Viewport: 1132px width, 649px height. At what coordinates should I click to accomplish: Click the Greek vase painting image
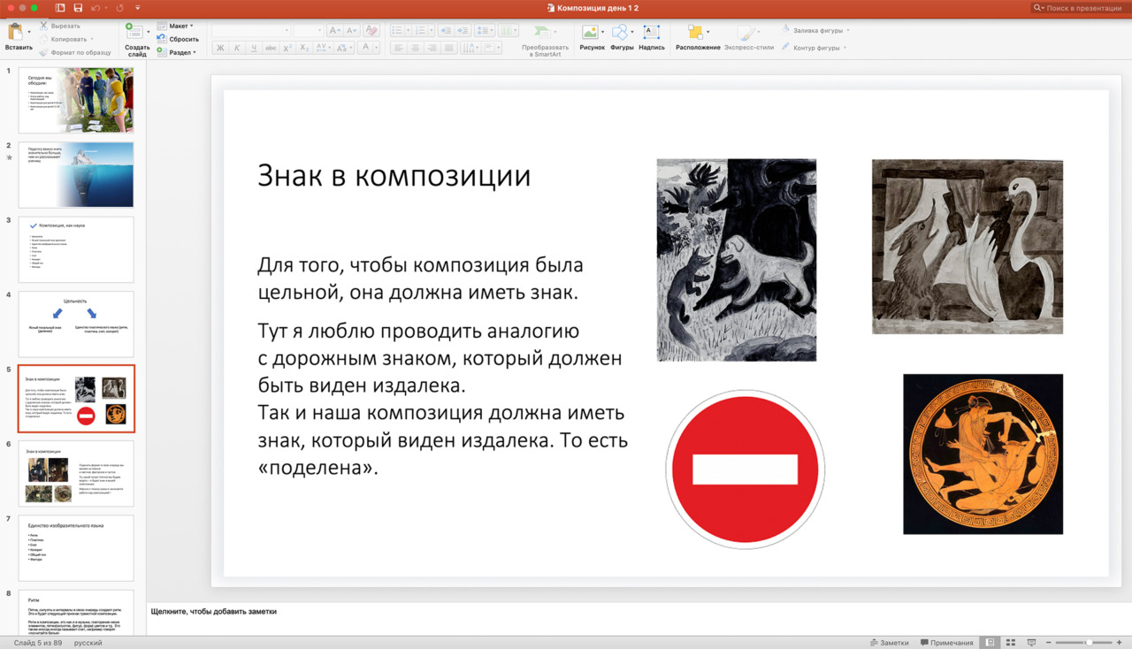[x=983, y=454]
